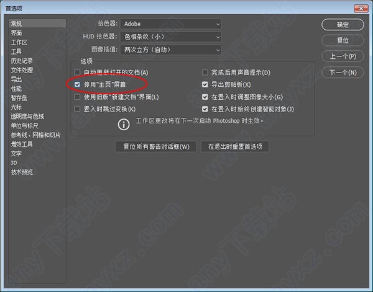Select 技术预览 sidebar entry
This screenshot has height=292, width=373.
(22, 172)
